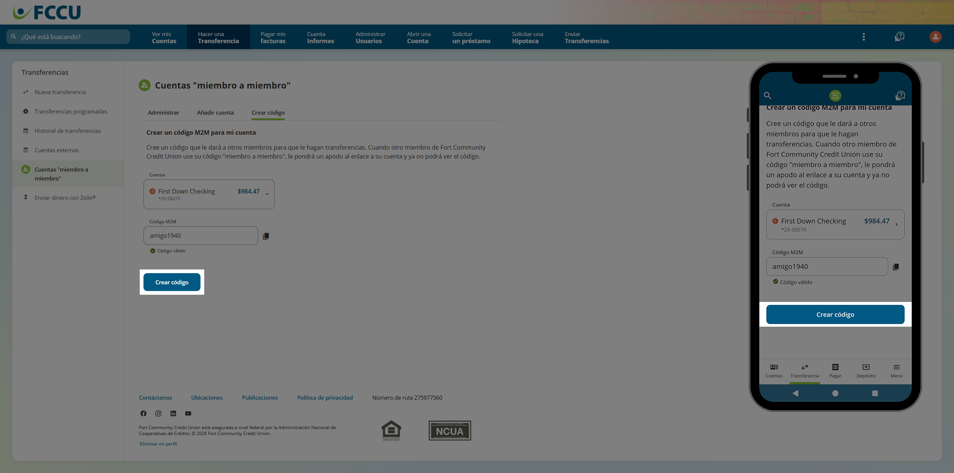This screenshot has width=954, height=473.
Task: Open Pagar mis facturas menu
Action: pyautogui.click(x=273, y=37)
